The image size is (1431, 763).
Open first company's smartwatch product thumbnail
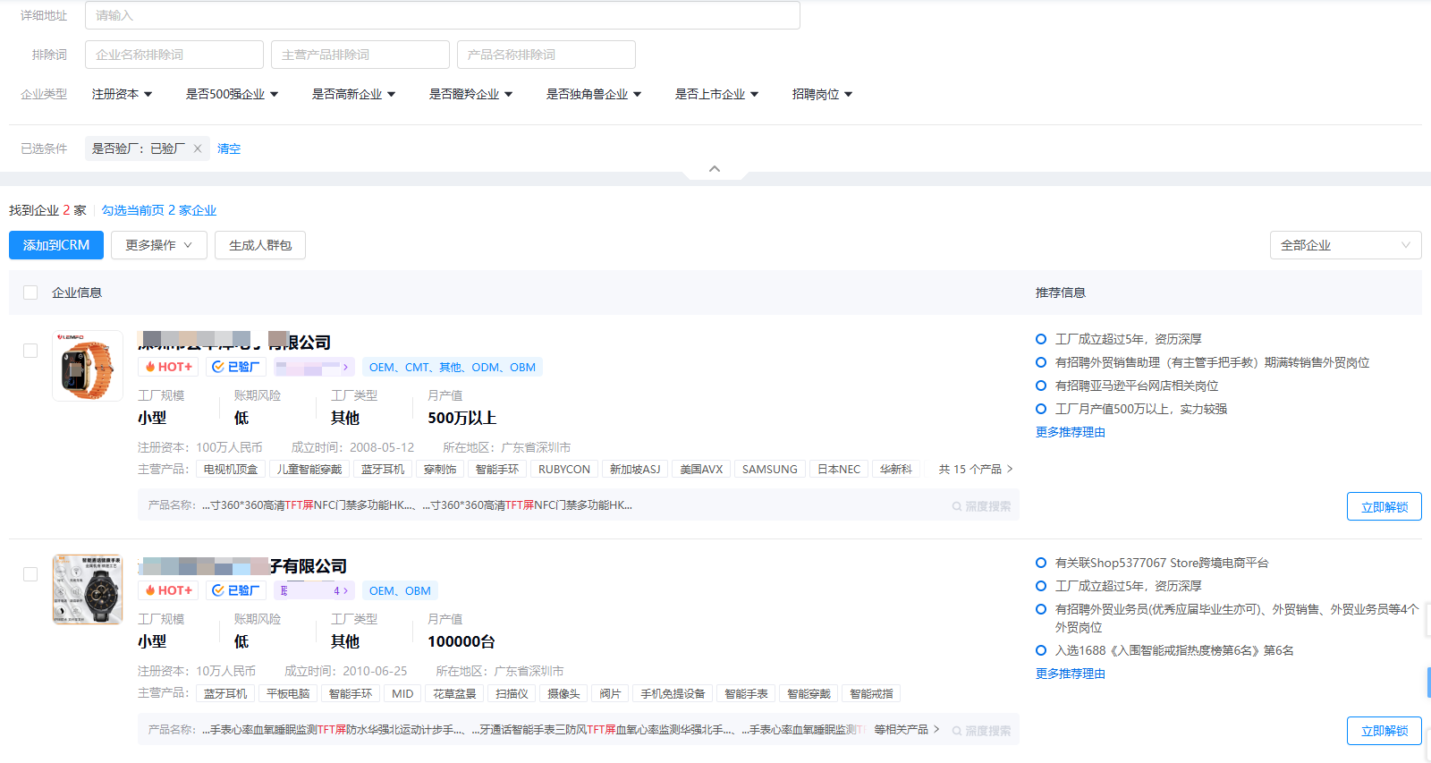click(88, 366)
